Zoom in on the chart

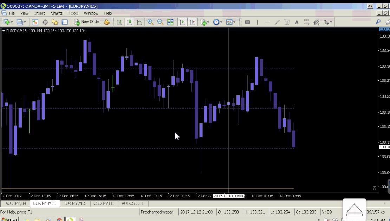point(150,22)
